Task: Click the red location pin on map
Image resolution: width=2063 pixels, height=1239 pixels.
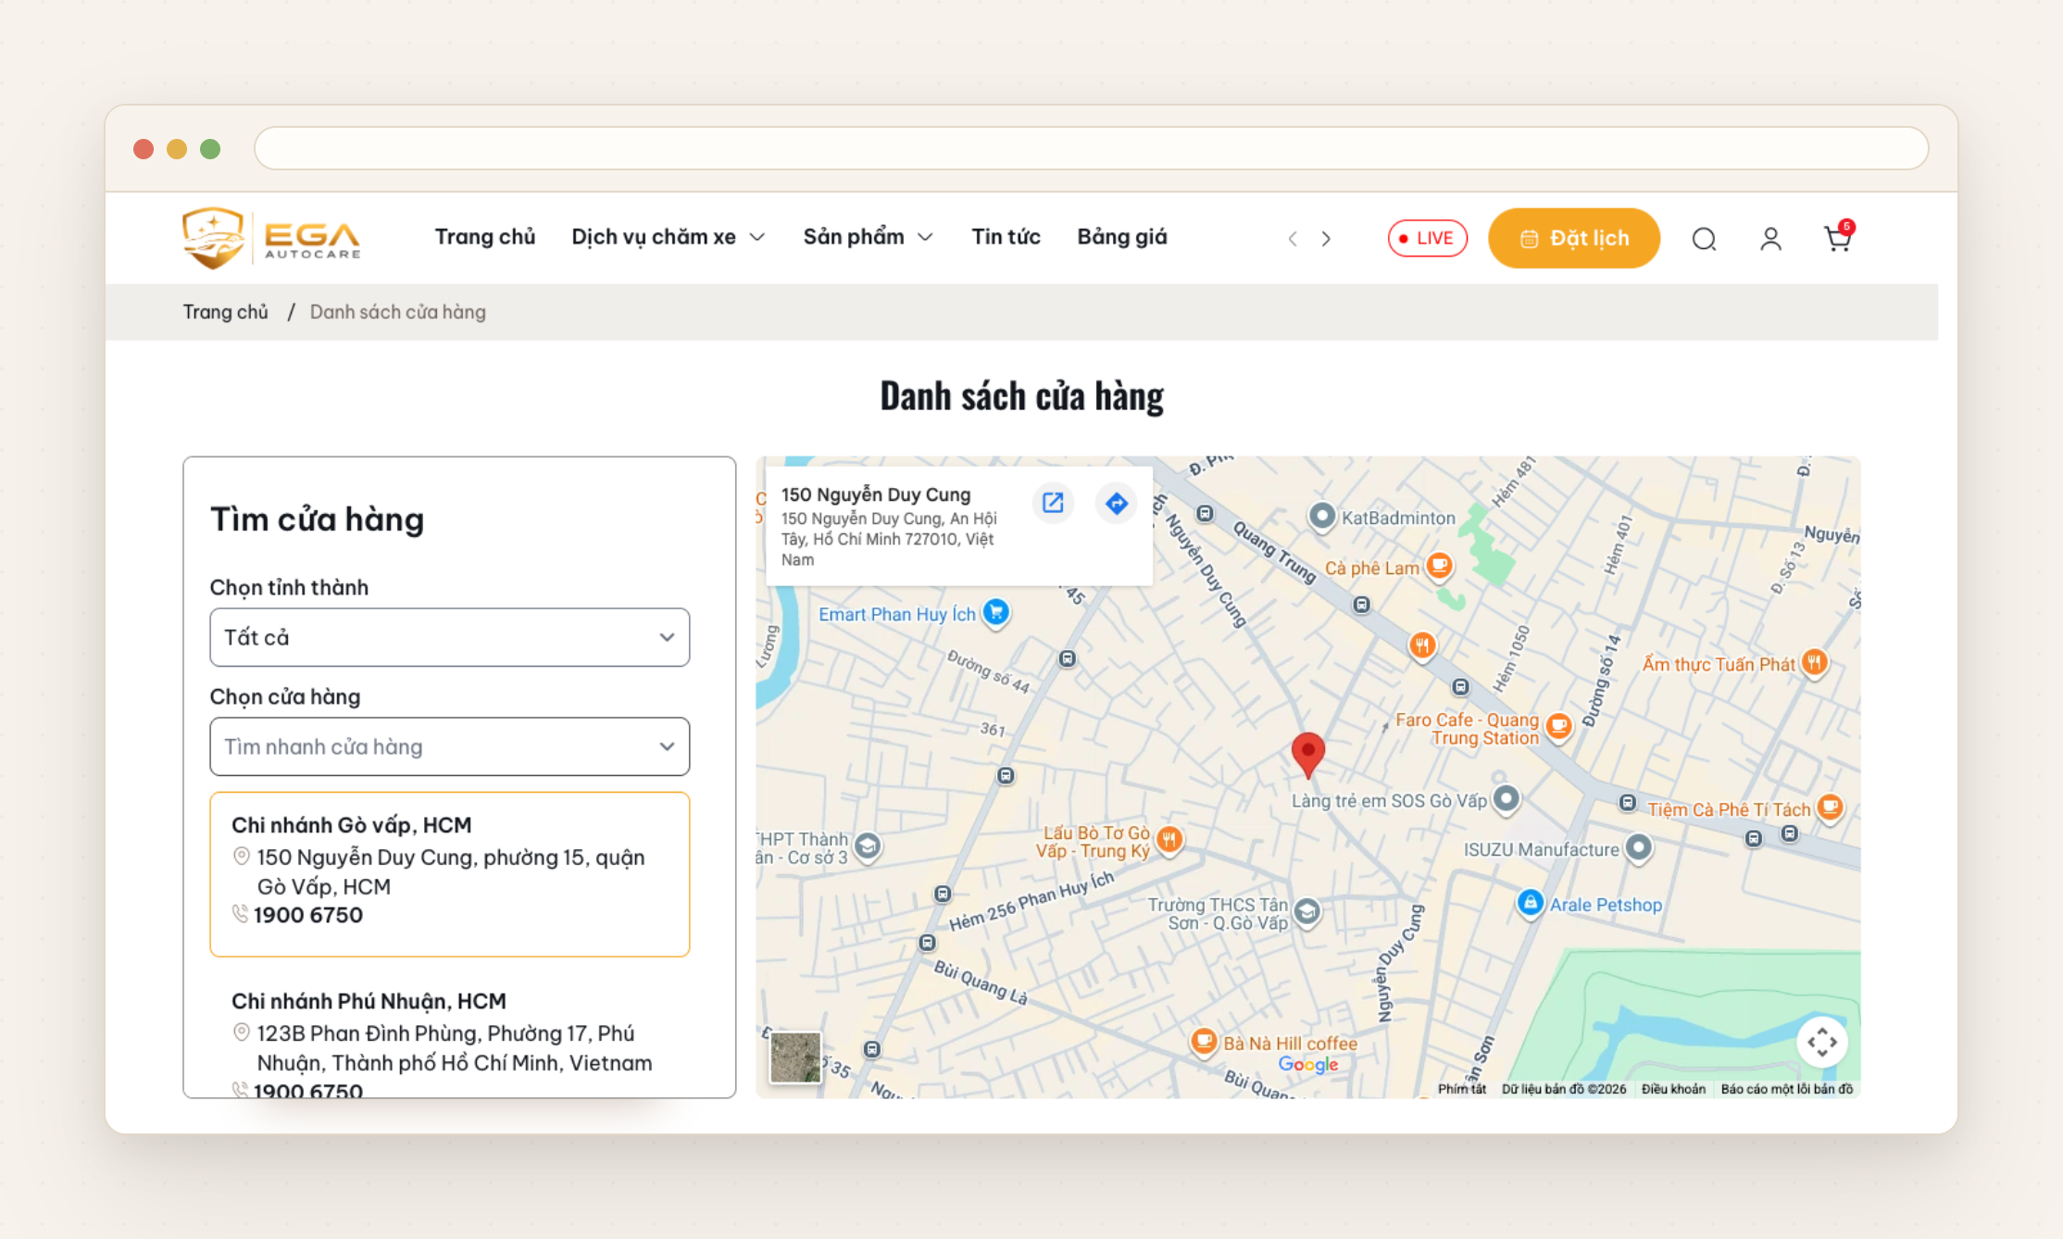Action: pyautogui.click(x=1307, y=755)
